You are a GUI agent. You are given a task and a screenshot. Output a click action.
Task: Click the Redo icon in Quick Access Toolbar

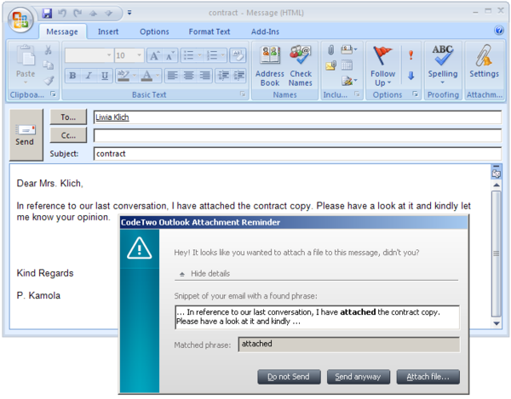(78, 13)
